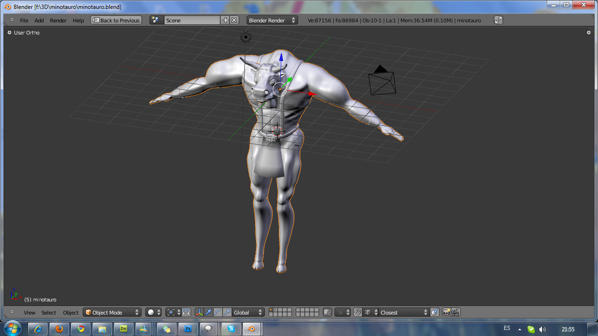This screenshot has height=336, width=598.
Task: Click the OpenGL render animation clapperboard icon
Action: point(456,312)
